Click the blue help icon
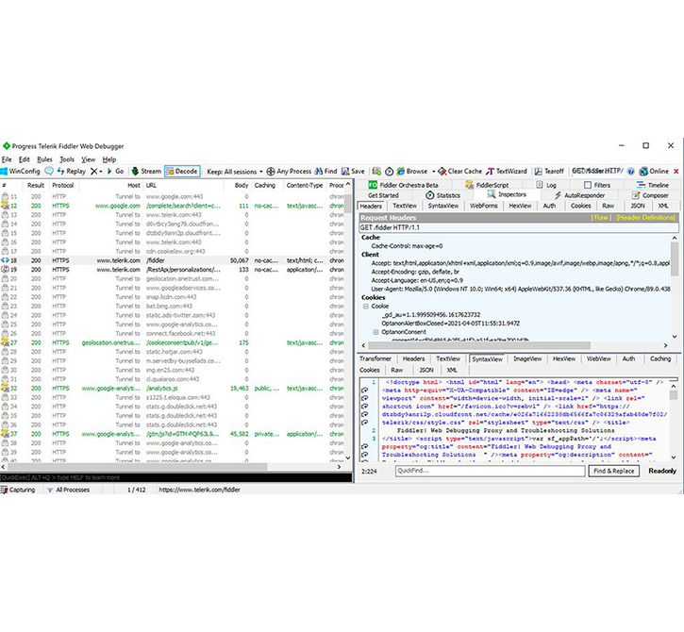This screenshot has height=632, width=684. pos(631,172)
